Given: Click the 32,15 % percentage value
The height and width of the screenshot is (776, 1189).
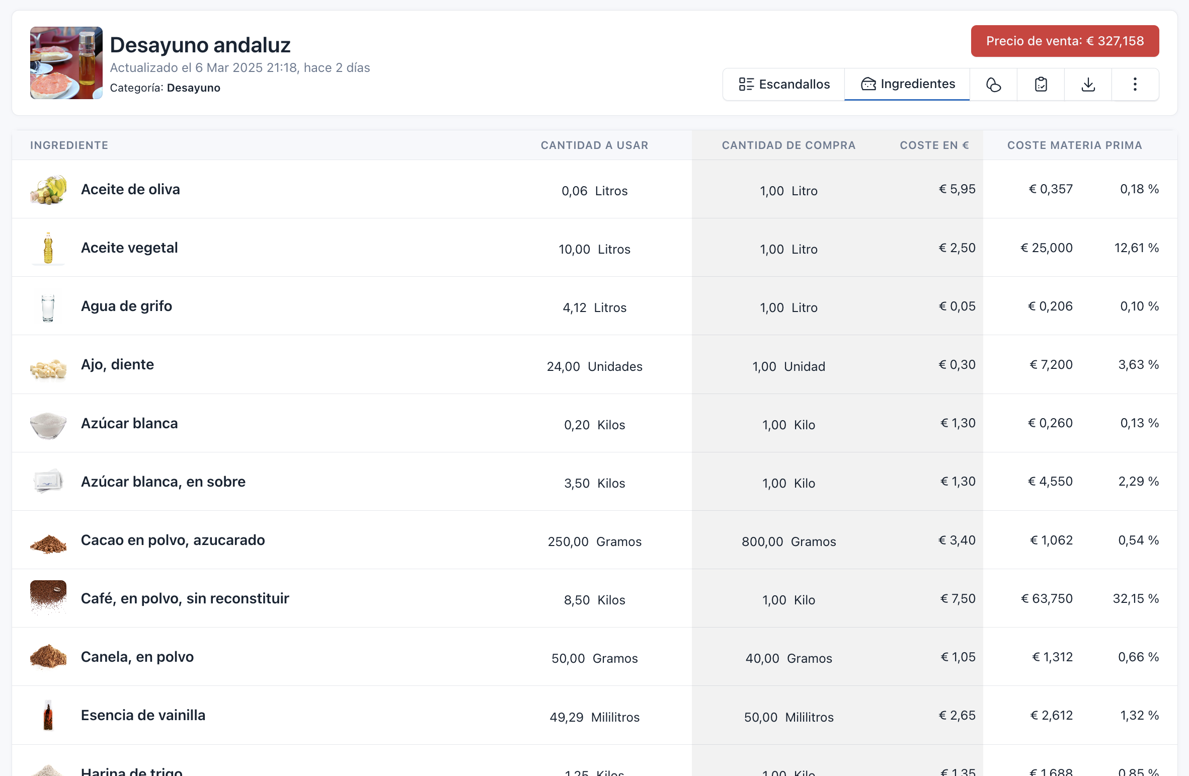Looking at the screenshot, I should [x=1136, y=598].
